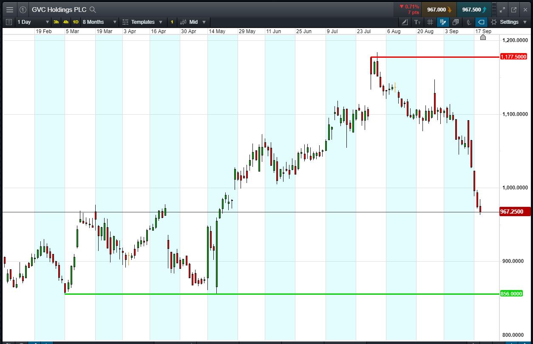This screenshot has height=344, width=533.
Task: Click the Settings gear icon
Action: click(x=493, y=22)
